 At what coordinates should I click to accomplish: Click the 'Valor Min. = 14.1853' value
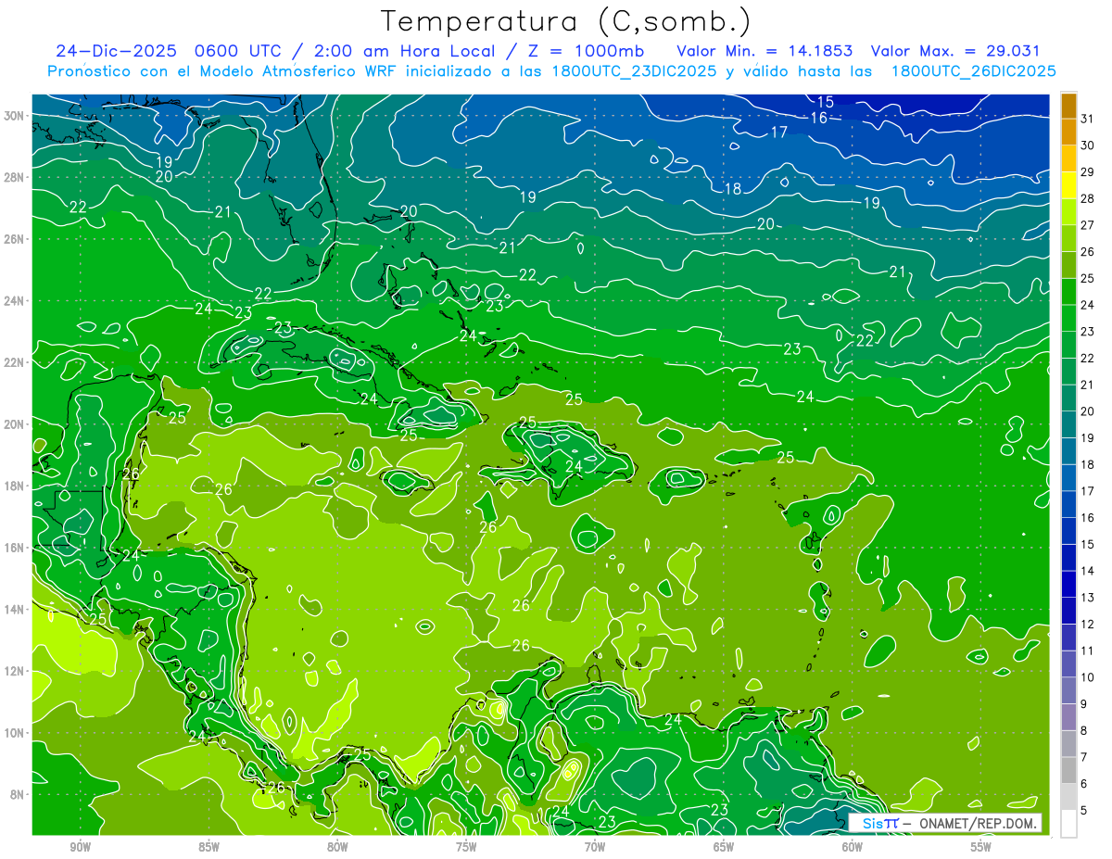[x=764, y=51]
